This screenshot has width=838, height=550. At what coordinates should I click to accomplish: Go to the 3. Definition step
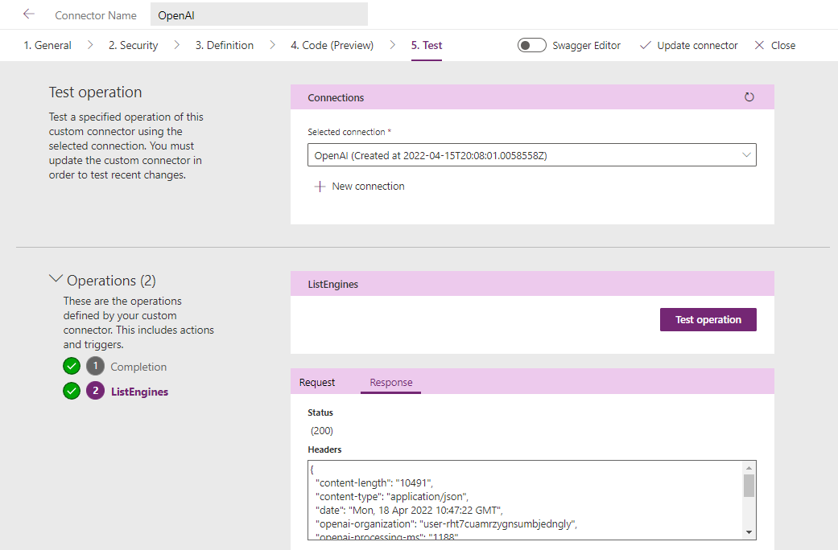tap(225, 46)
